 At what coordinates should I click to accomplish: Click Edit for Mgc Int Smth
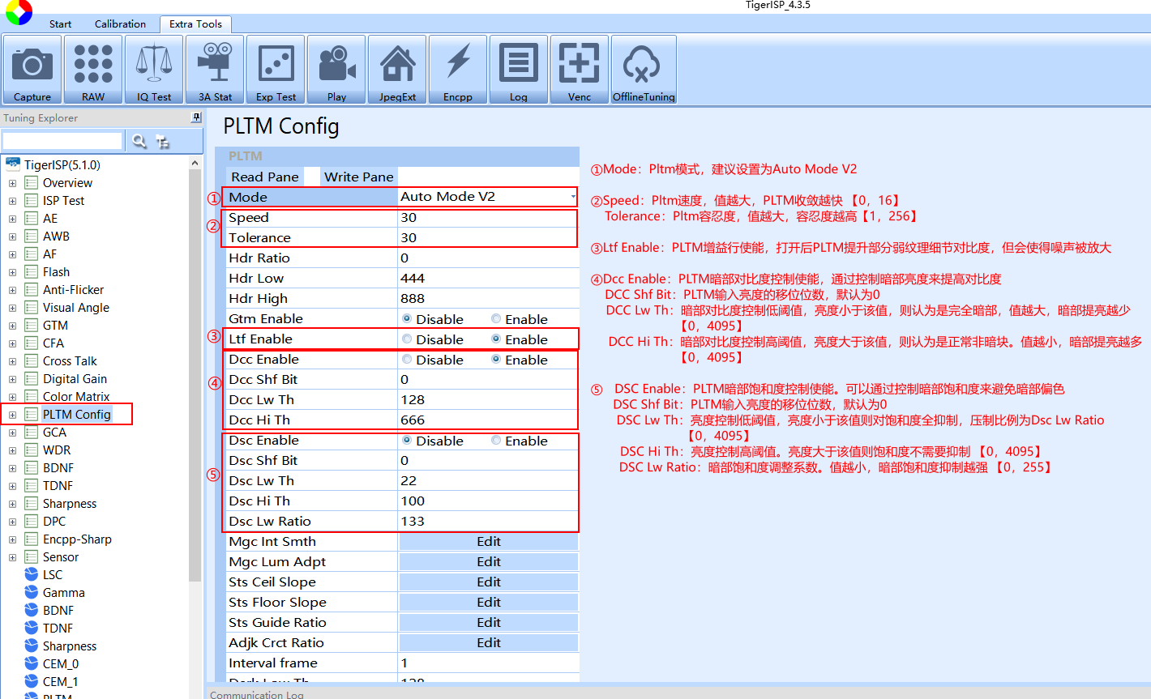(x=488, y=542)
